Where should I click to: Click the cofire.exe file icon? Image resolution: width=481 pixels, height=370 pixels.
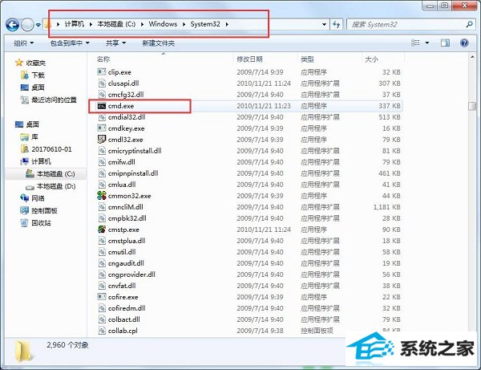tap(102, 297)
